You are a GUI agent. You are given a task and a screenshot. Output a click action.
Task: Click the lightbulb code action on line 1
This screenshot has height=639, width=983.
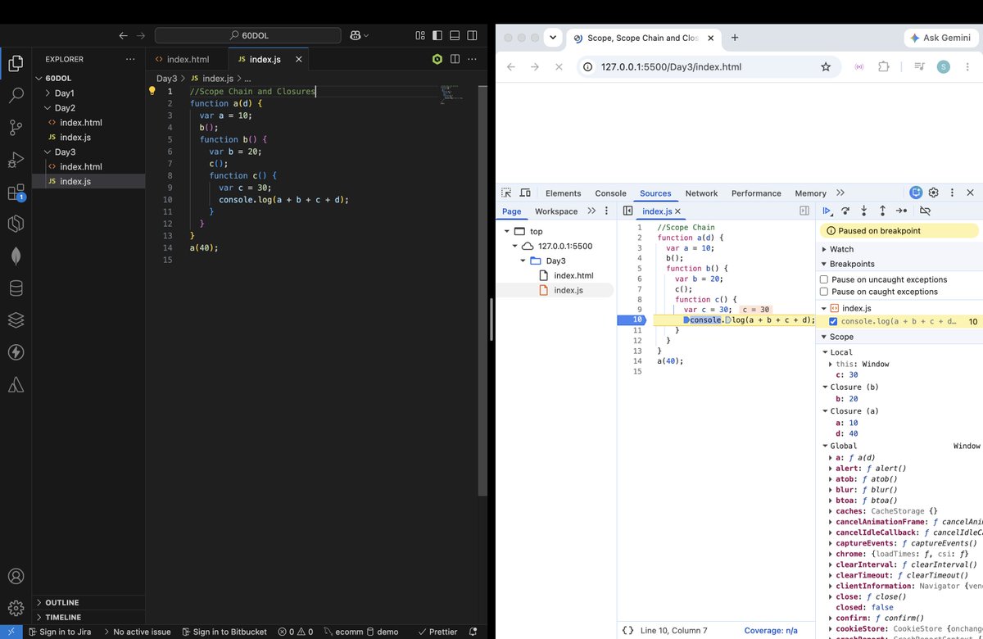click(152, 91)
